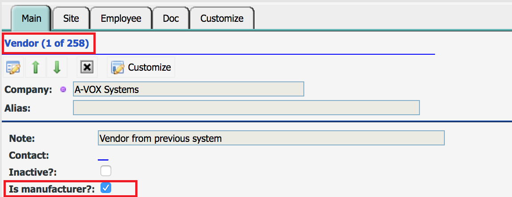Open the Employee tab

pyautogui.click(x=121, y=18)
